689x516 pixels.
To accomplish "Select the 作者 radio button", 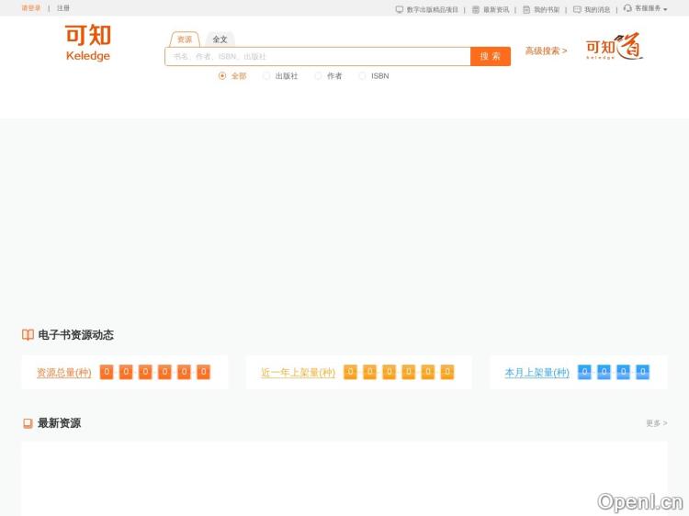I will [x=318, y=76].
